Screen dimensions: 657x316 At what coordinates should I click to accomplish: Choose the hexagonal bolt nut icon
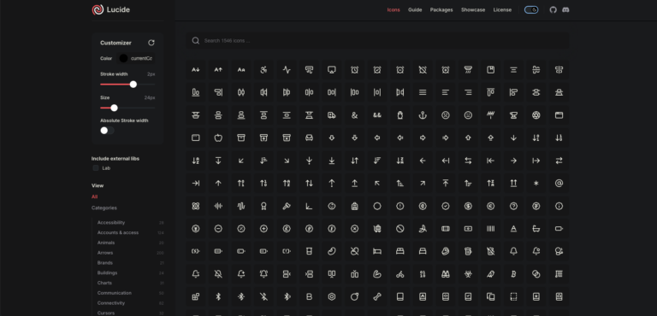tap(332, 296)
